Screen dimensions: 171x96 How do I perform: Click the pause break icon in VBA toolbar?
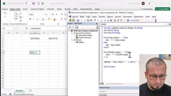pos(105,20)
